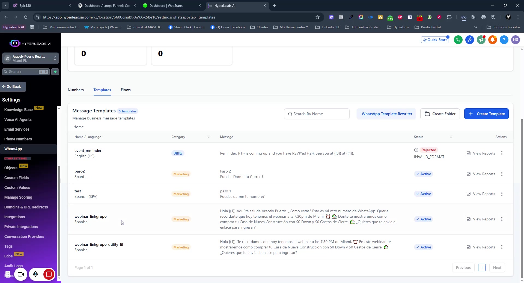Click the Create Folder button
524x283 pixels.
pyautogui.click(x=440, y=114)
